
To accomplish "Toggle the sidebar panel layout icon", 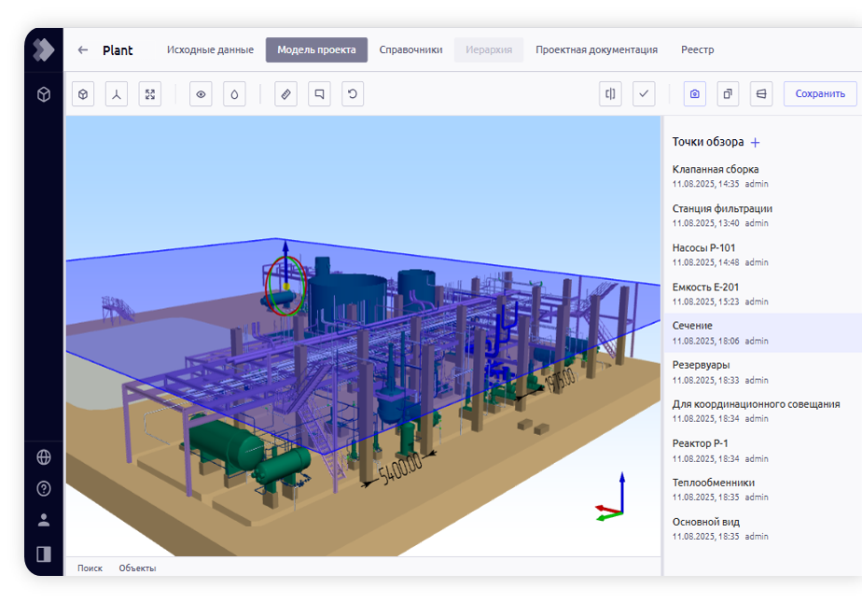I will (x=44, y=554).
